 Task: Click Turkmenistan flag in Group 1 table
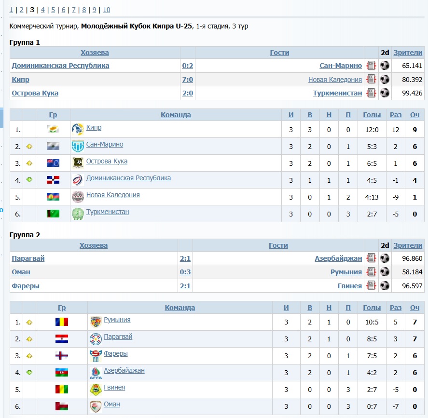tap(53, 213)
